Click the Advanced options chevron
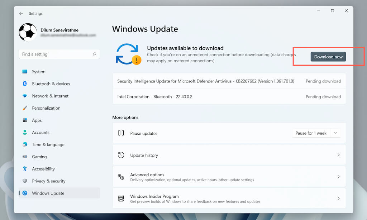This screenshot has height=220, width=367. [338, 177]
